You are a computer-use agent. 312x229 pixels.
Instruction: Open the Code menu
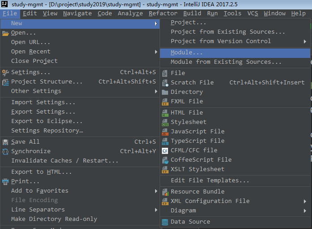coord(104,13)
